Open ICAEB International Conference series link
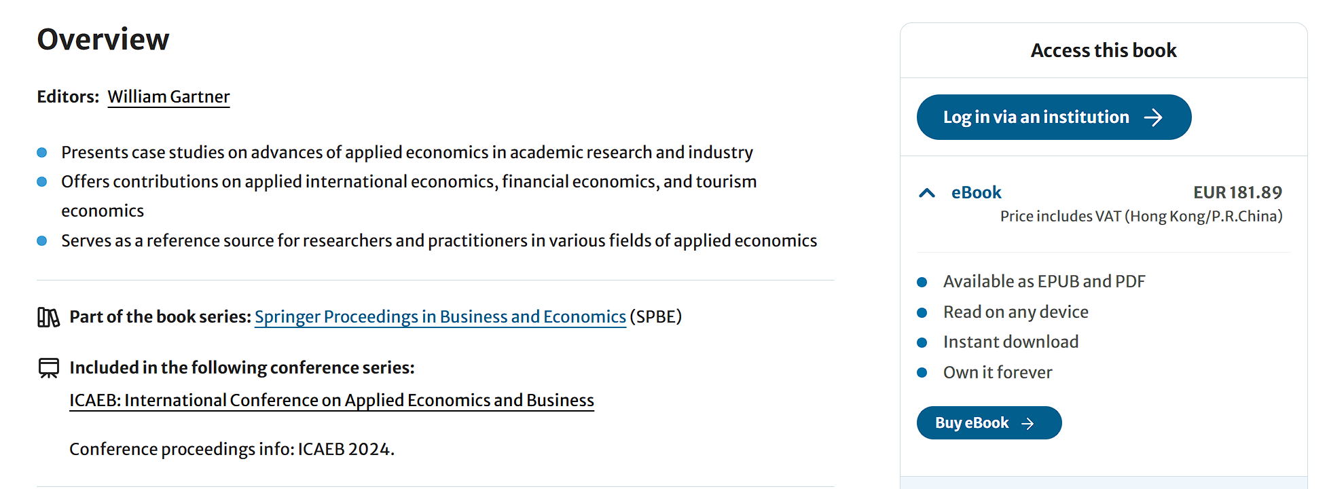The height and width of the screenshot is (489, 1327). [x=331, y=401]
